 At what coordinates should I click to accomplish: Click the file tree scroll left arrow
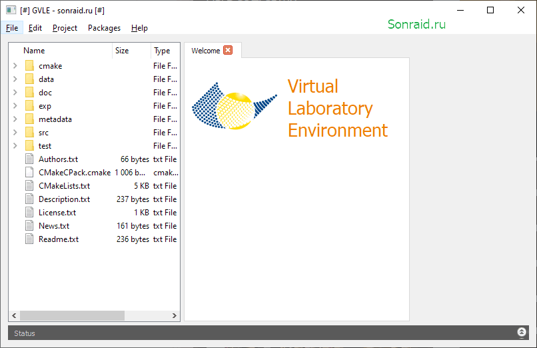(x=14, y=315)
